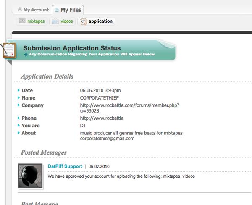Click the corporatethief@gmail.com email address

coord(107,139)
